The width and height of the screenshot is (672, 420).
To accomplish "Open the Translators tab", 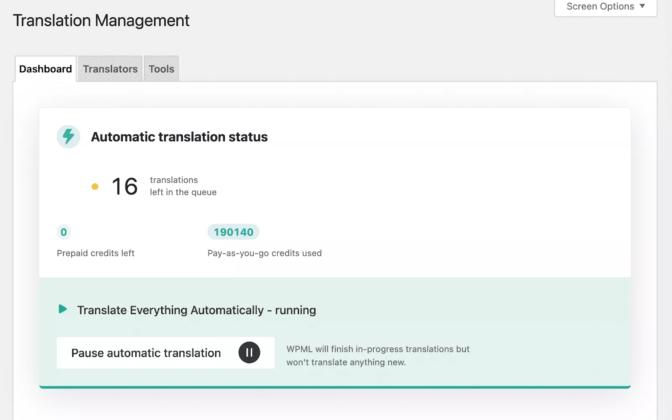I will pyautogui.click(x=110, y=69).
